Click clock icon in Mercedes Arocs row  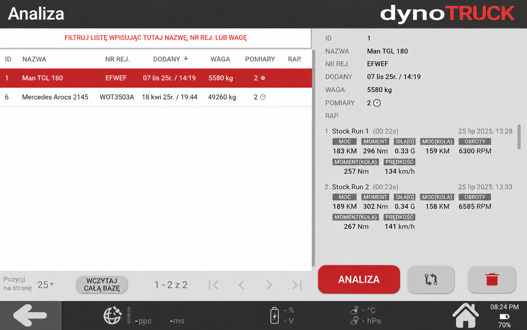263,97
